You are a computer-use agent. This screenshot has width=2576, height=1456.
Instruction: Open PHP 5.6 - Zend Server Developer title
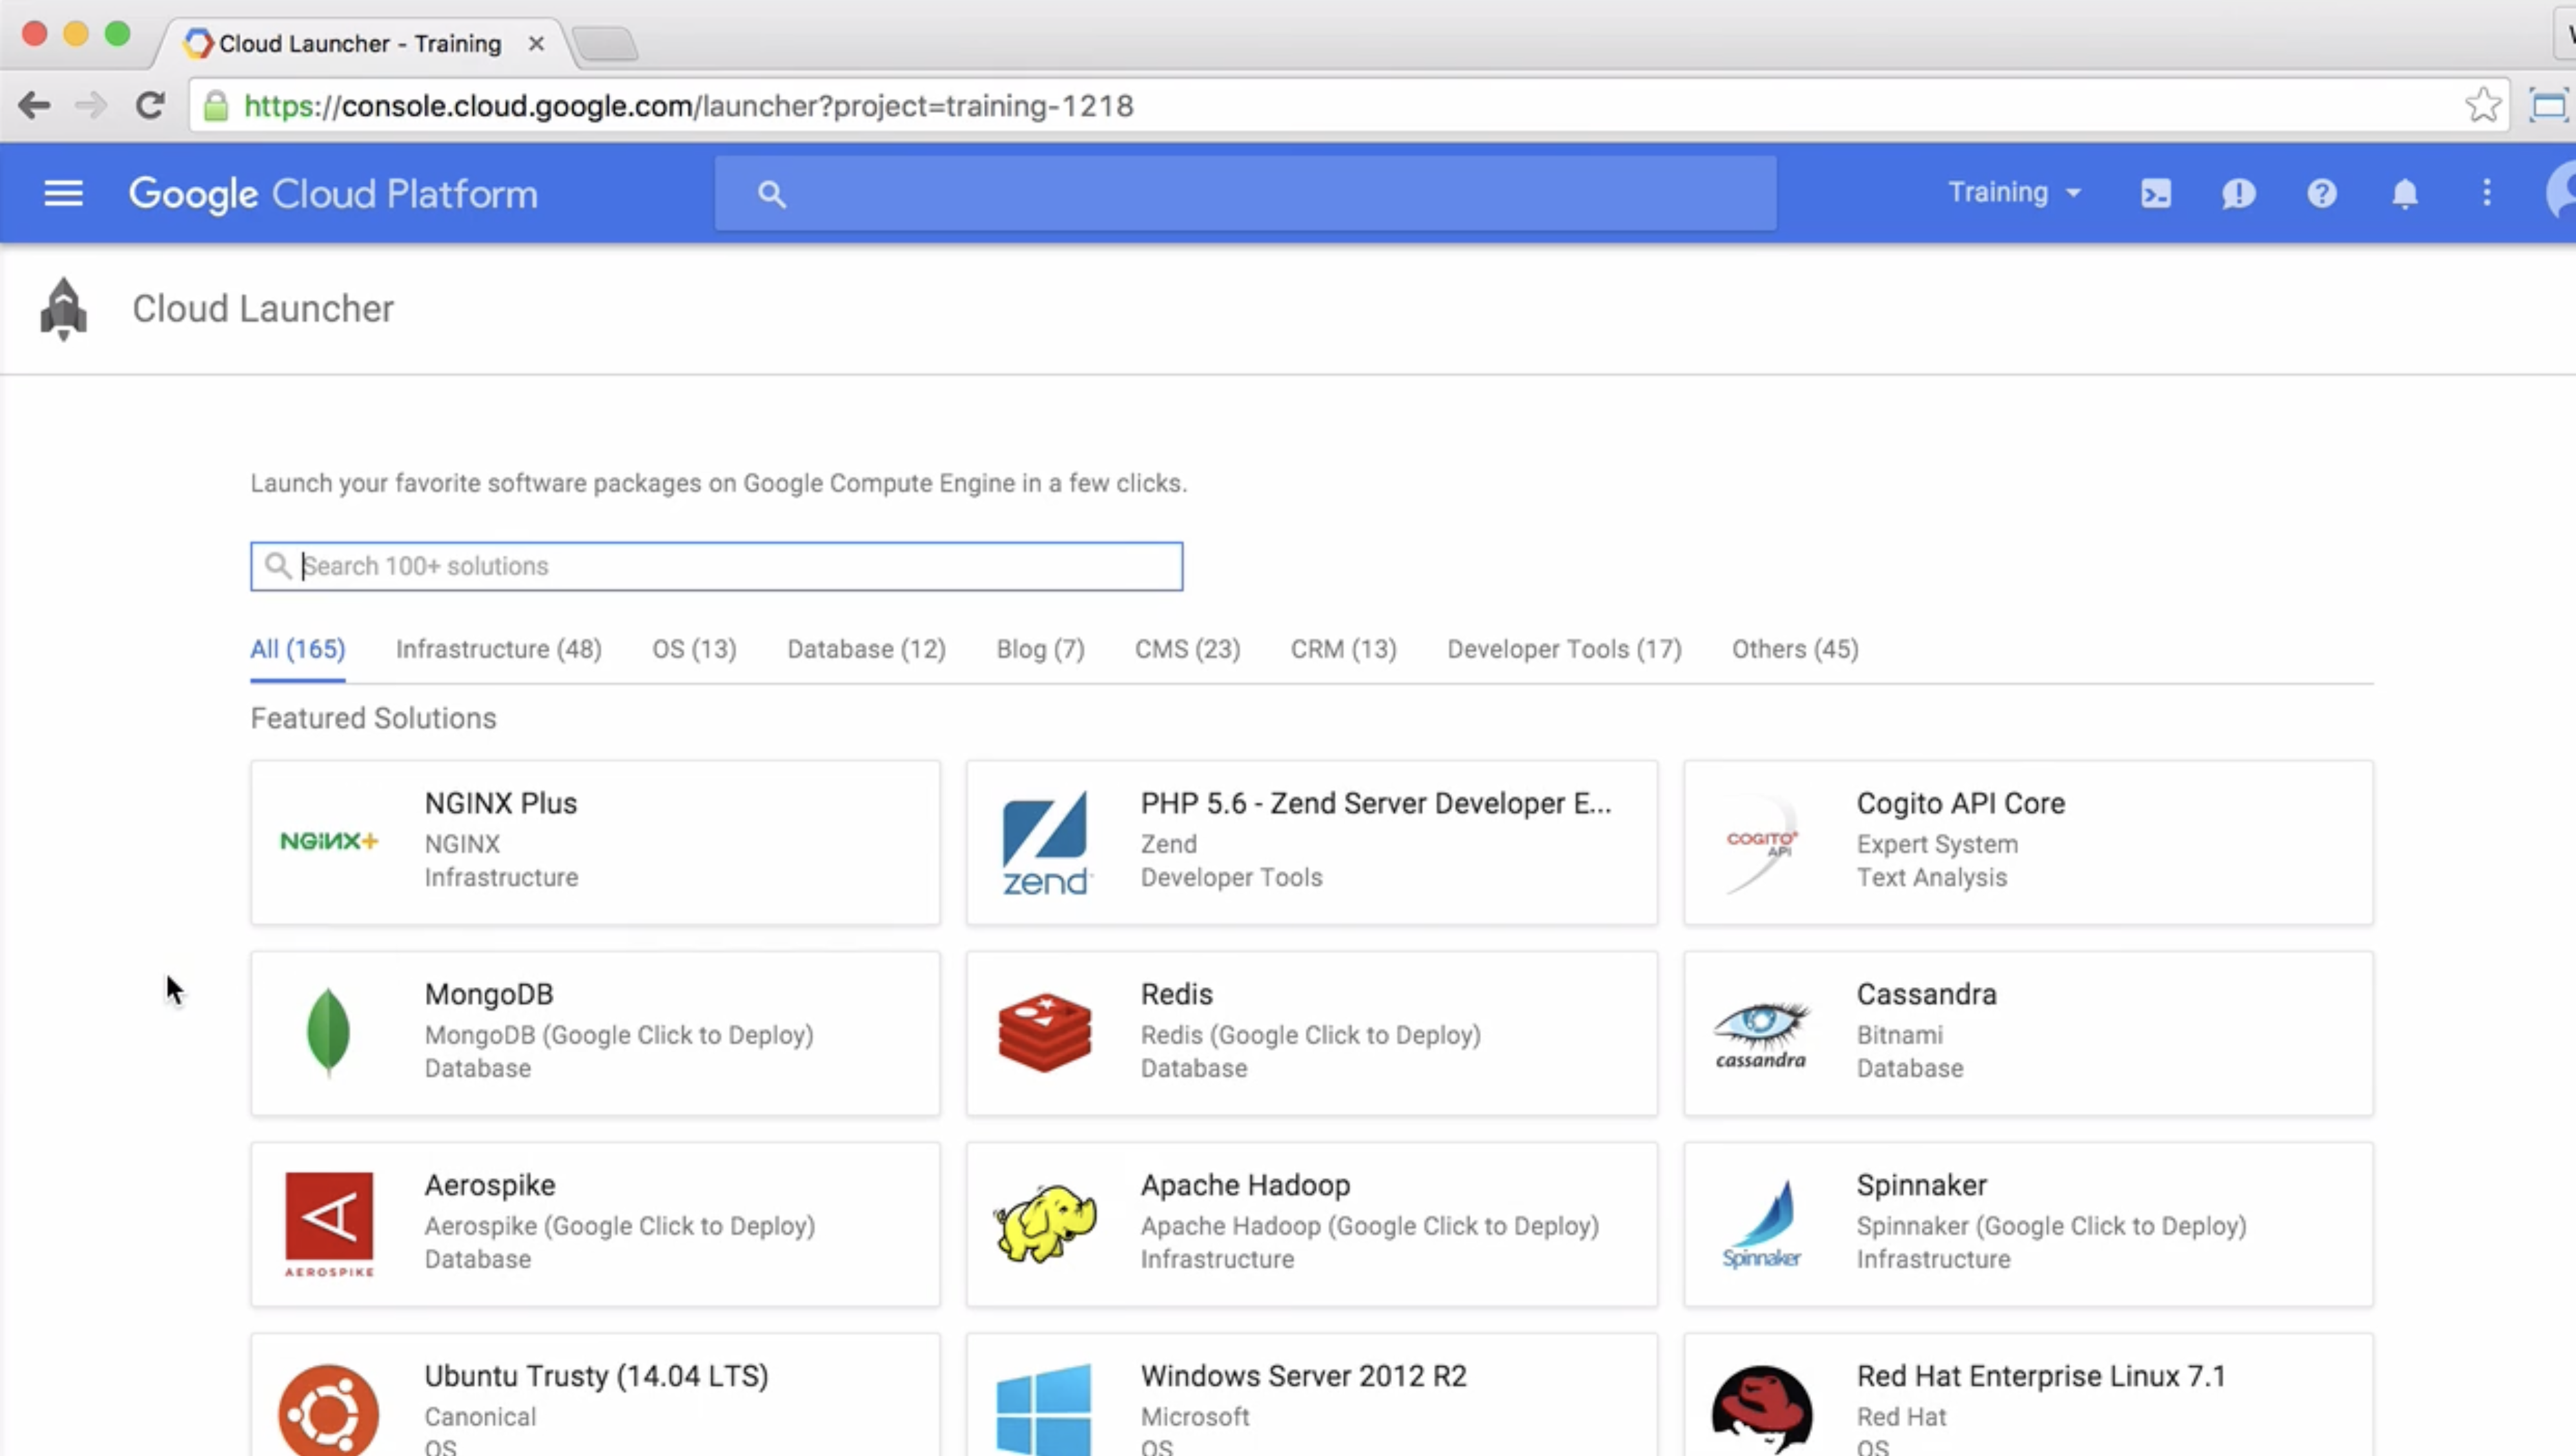(x=1376, y=804)
